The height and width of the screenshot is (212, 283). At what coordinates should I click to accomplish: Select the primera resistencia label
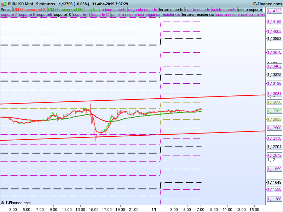[x=127, y=15]
